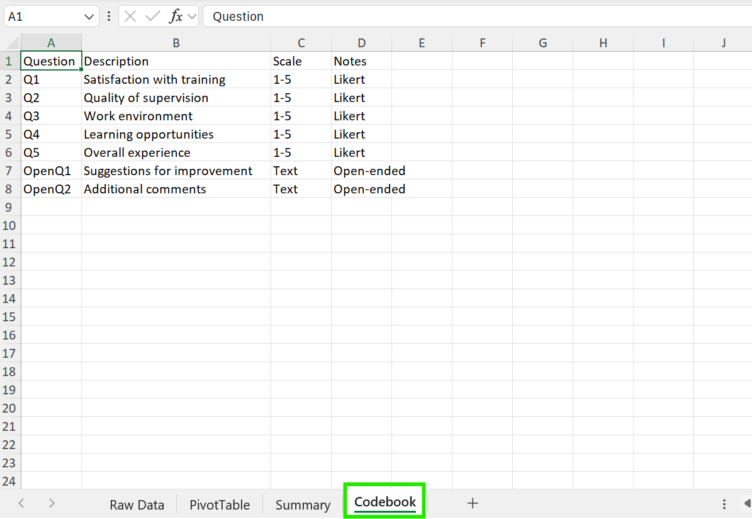The width and height of the screenshot is (752, 519).
Task: Click the cell Work environment
Action: coord(176,116)
